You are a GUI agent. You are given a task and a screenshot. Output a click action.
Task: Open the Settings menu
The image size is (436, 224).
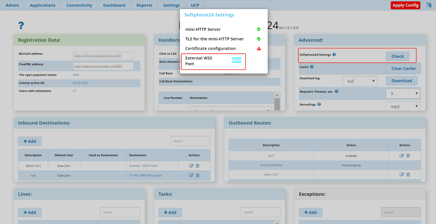[x=171, y=5]
